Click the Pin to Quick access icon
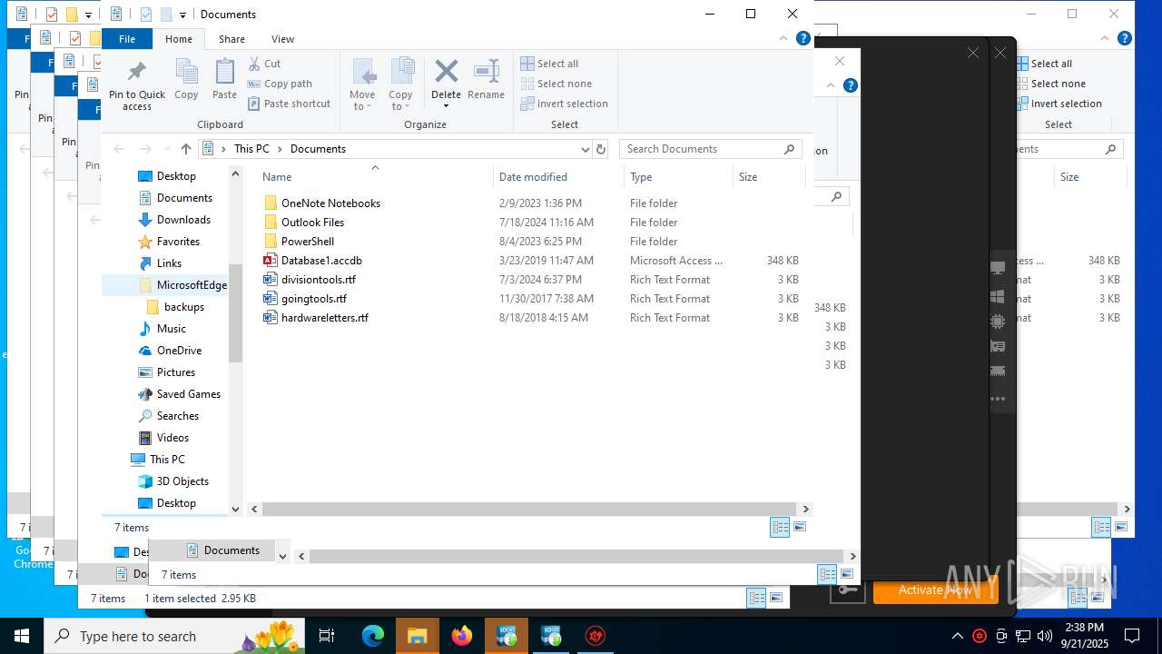Viewport: 1162px width, 654px height. click(x=137, y=72)
